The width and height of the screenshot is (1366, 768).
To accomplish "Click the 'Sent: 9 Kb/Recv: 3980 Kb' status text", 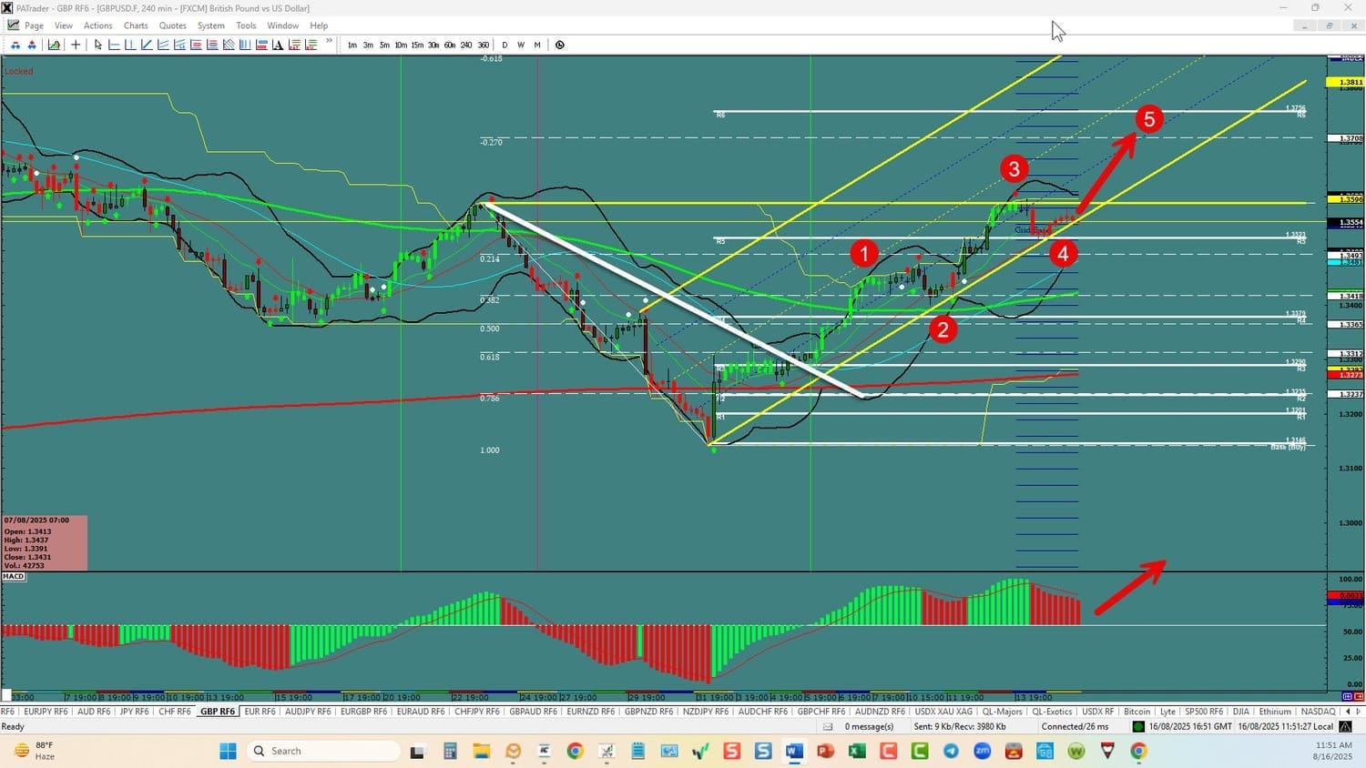I will point(960,726).
